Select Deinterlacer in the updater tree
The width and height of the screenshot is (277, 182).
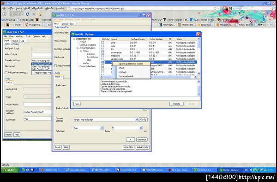pos(92,57)
